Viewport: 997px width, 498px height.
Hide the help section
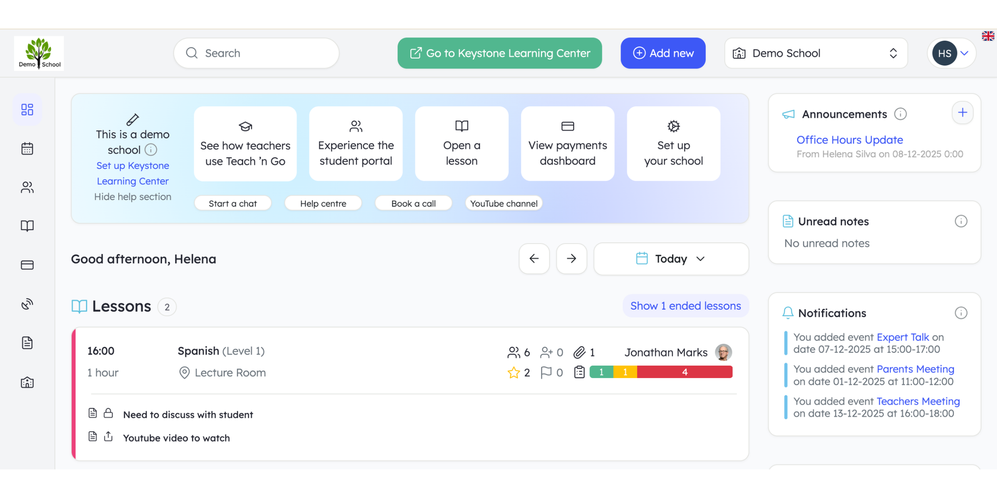pos(133,197)
